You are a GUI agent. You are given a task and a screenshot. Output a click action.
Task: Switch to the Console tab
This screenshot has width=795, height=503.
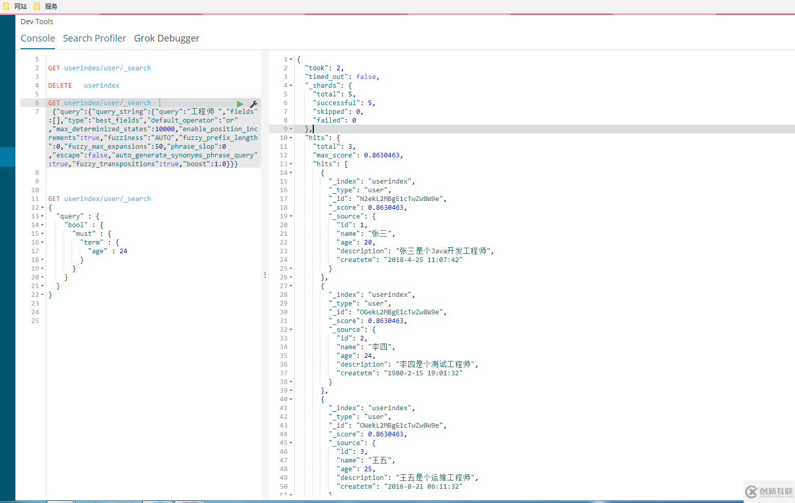(x=37, y=38)
